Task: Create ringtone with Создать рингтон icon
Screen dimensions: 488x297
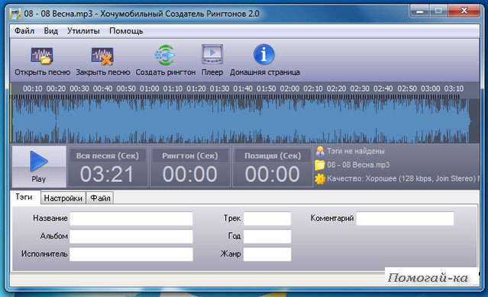Action: click(165, 56)
